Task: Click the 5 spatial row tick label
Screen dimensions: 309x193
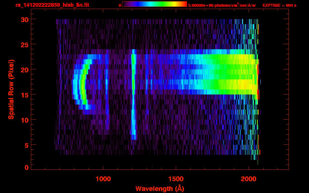Action: coord(27,145)
